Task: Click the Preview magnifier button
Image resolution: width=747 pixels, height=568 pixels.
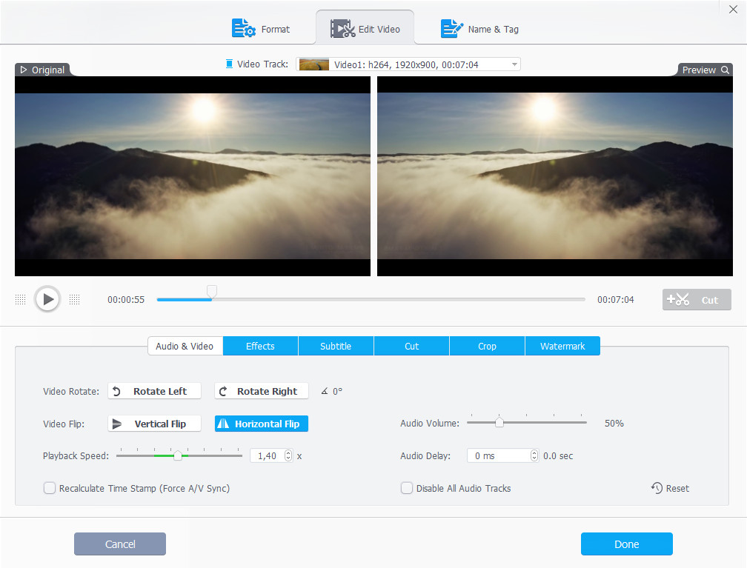Action: (705, 70)
